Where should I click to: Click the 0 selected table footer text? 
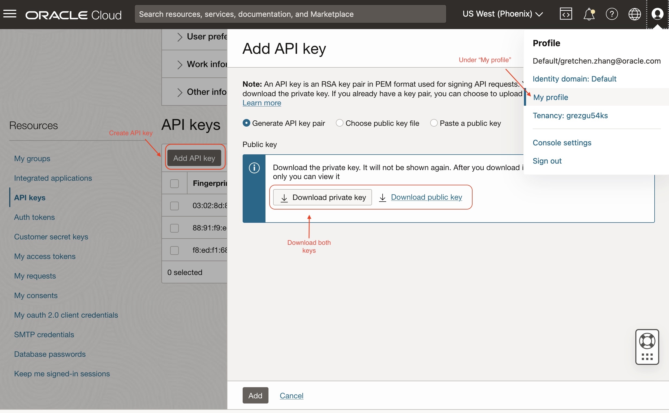pos(185,273)
